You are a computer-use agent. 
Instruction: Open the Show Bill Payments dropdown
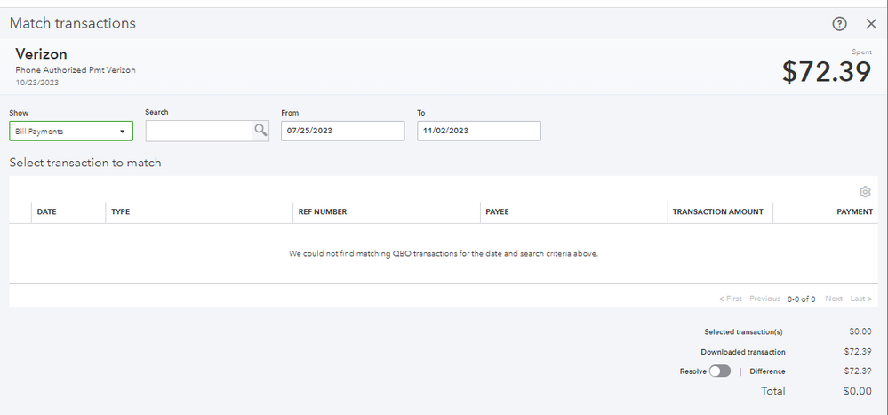pos(71,131)
